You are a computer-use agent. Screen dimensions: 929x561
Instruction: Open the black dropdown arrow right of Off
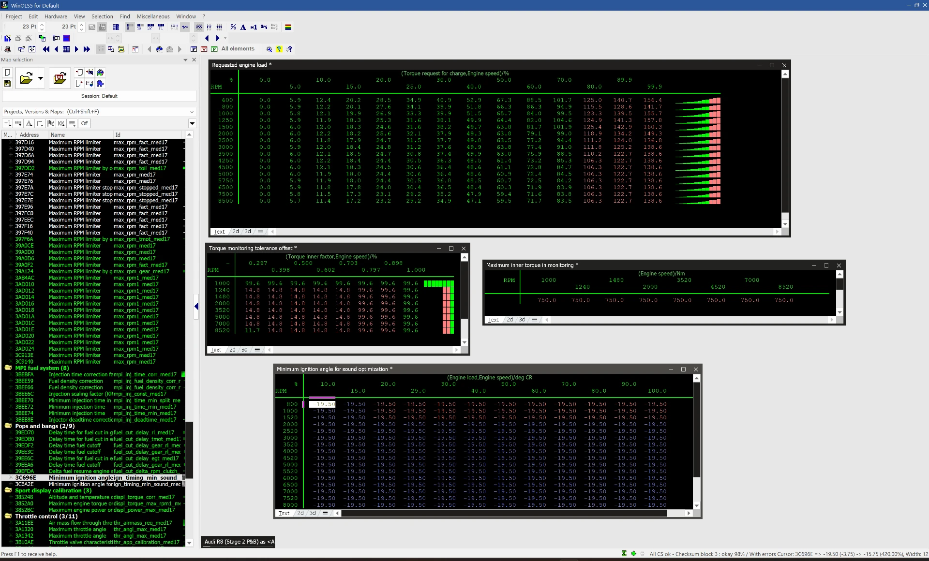click(x=192, y=123)
